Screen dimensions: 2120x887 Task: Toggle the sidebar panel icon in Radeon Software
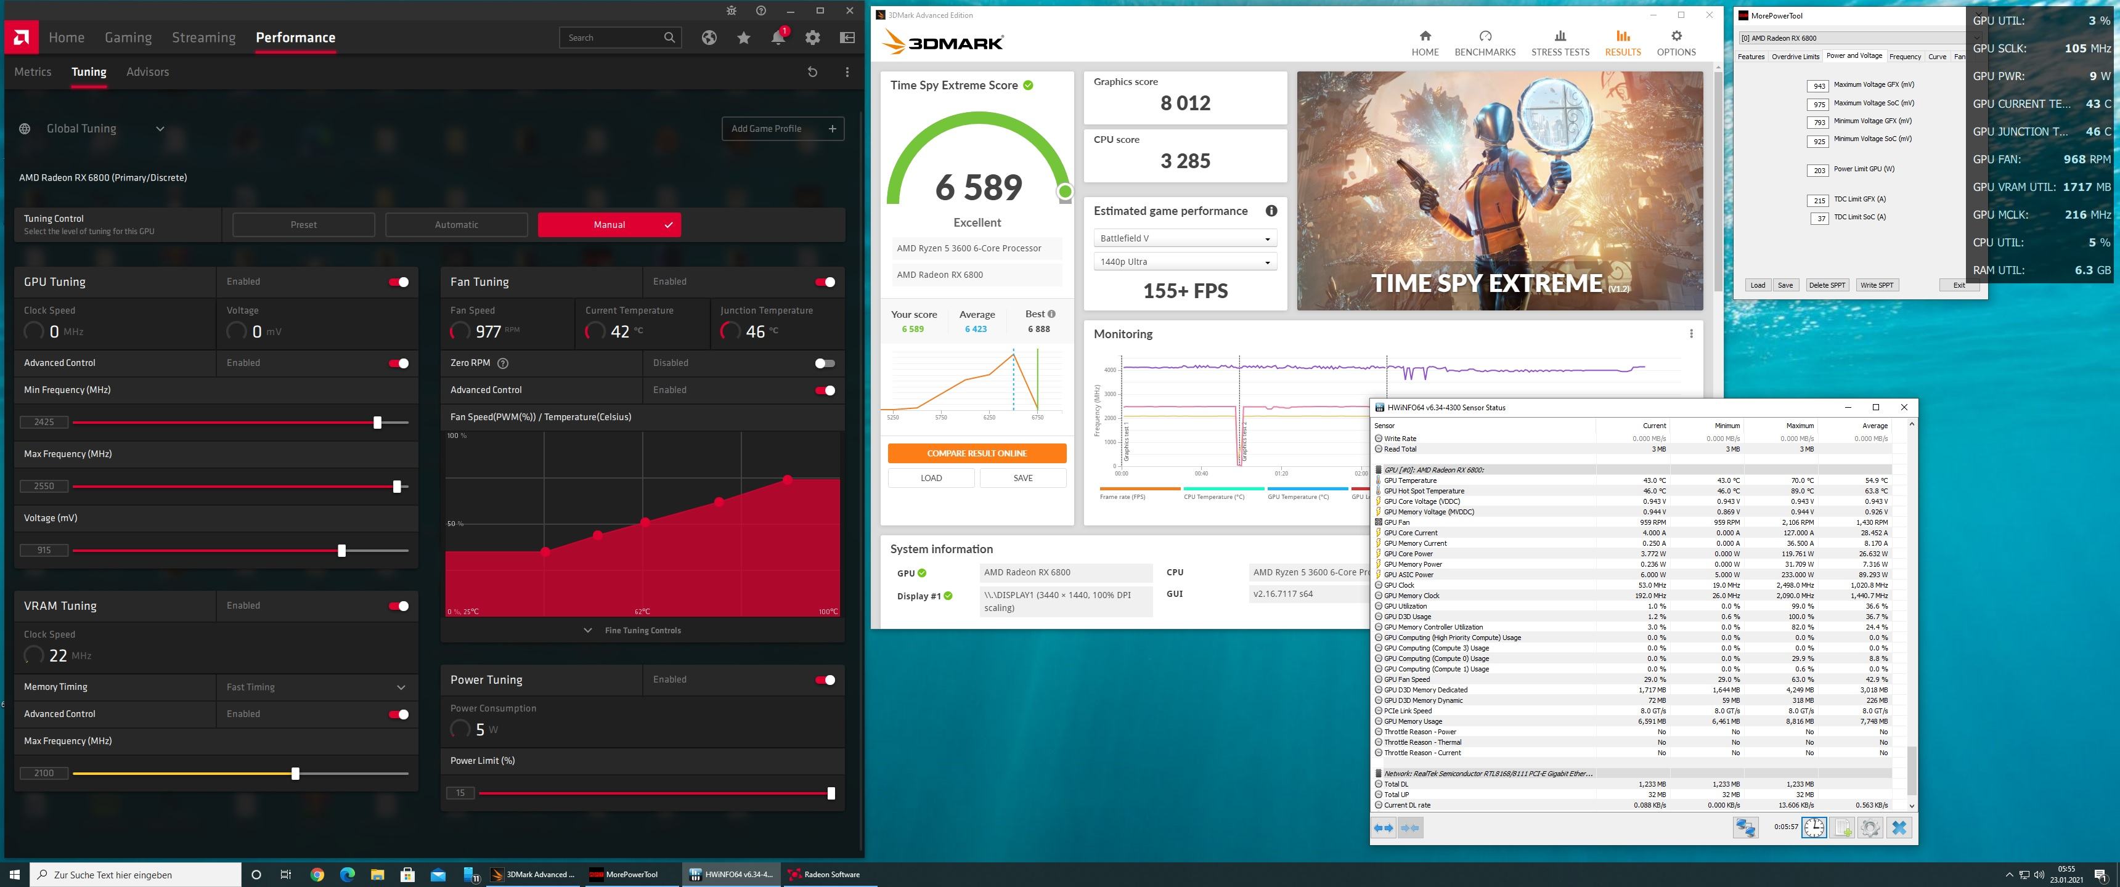tap(847, 38)
